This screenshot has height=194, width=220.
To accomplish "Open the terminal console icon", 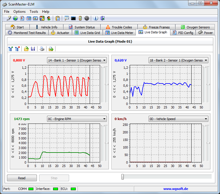I will pyautogui.click(x=73, y=18).
